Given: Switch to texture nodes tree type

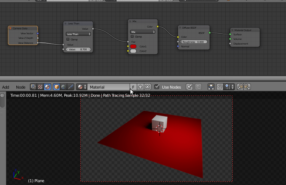Looking at the screenshot, I should pos(40,87).
